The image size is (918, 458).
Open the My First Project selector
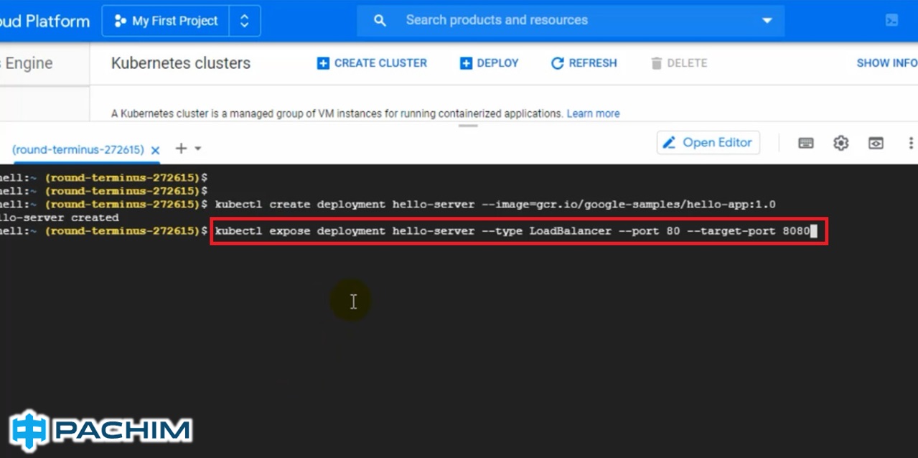tap(166, 21)
